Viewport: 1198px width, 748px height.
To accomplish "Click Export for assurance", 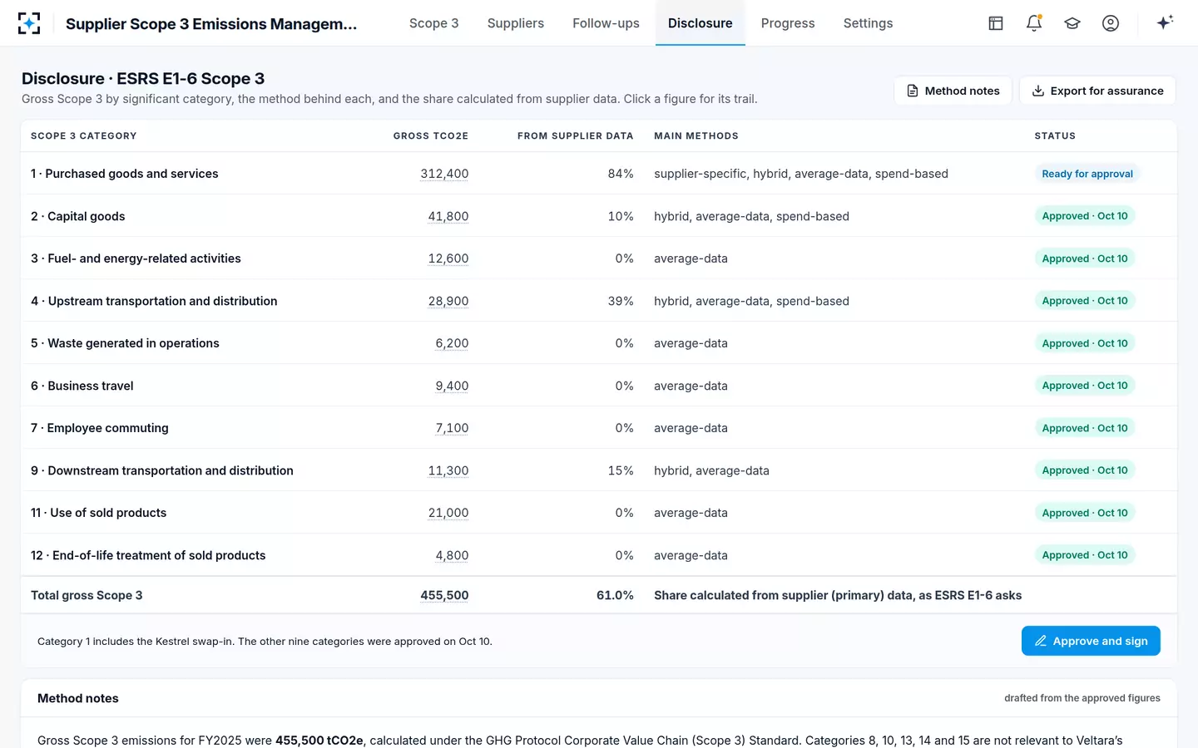I will click(1097, 91).
